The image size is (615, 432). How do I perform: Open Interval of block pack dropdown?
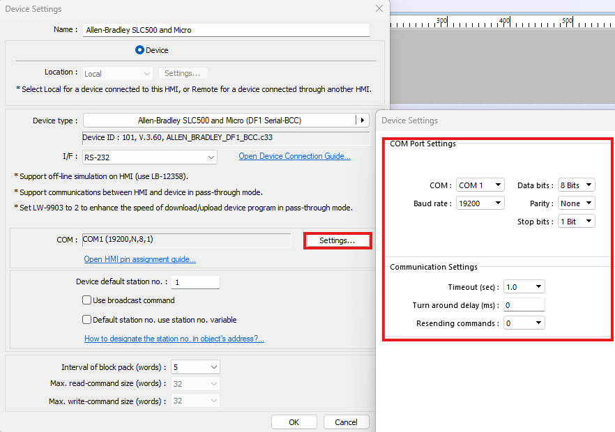195,367
